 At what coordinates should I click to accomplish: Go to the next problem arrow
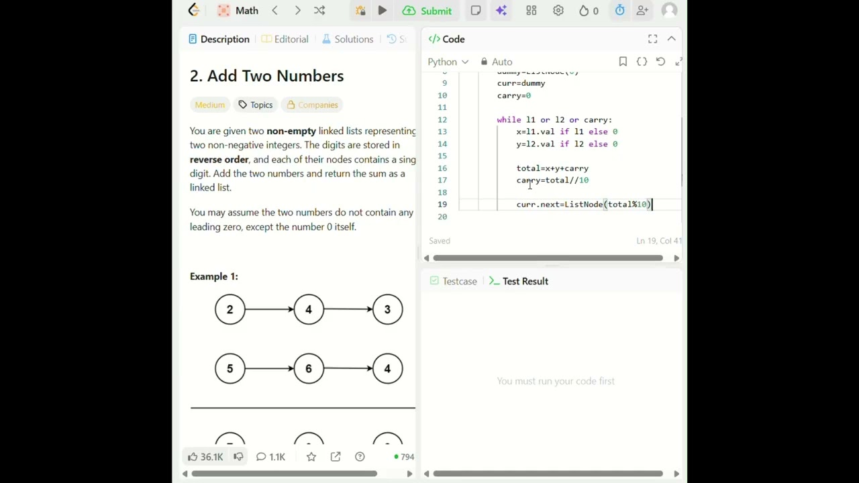point(297,11)
